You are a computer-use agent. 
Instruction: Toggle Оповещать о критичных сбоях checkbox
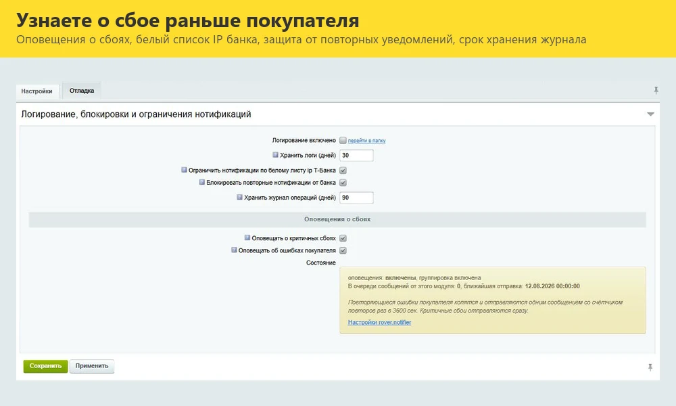coord(343,238)
